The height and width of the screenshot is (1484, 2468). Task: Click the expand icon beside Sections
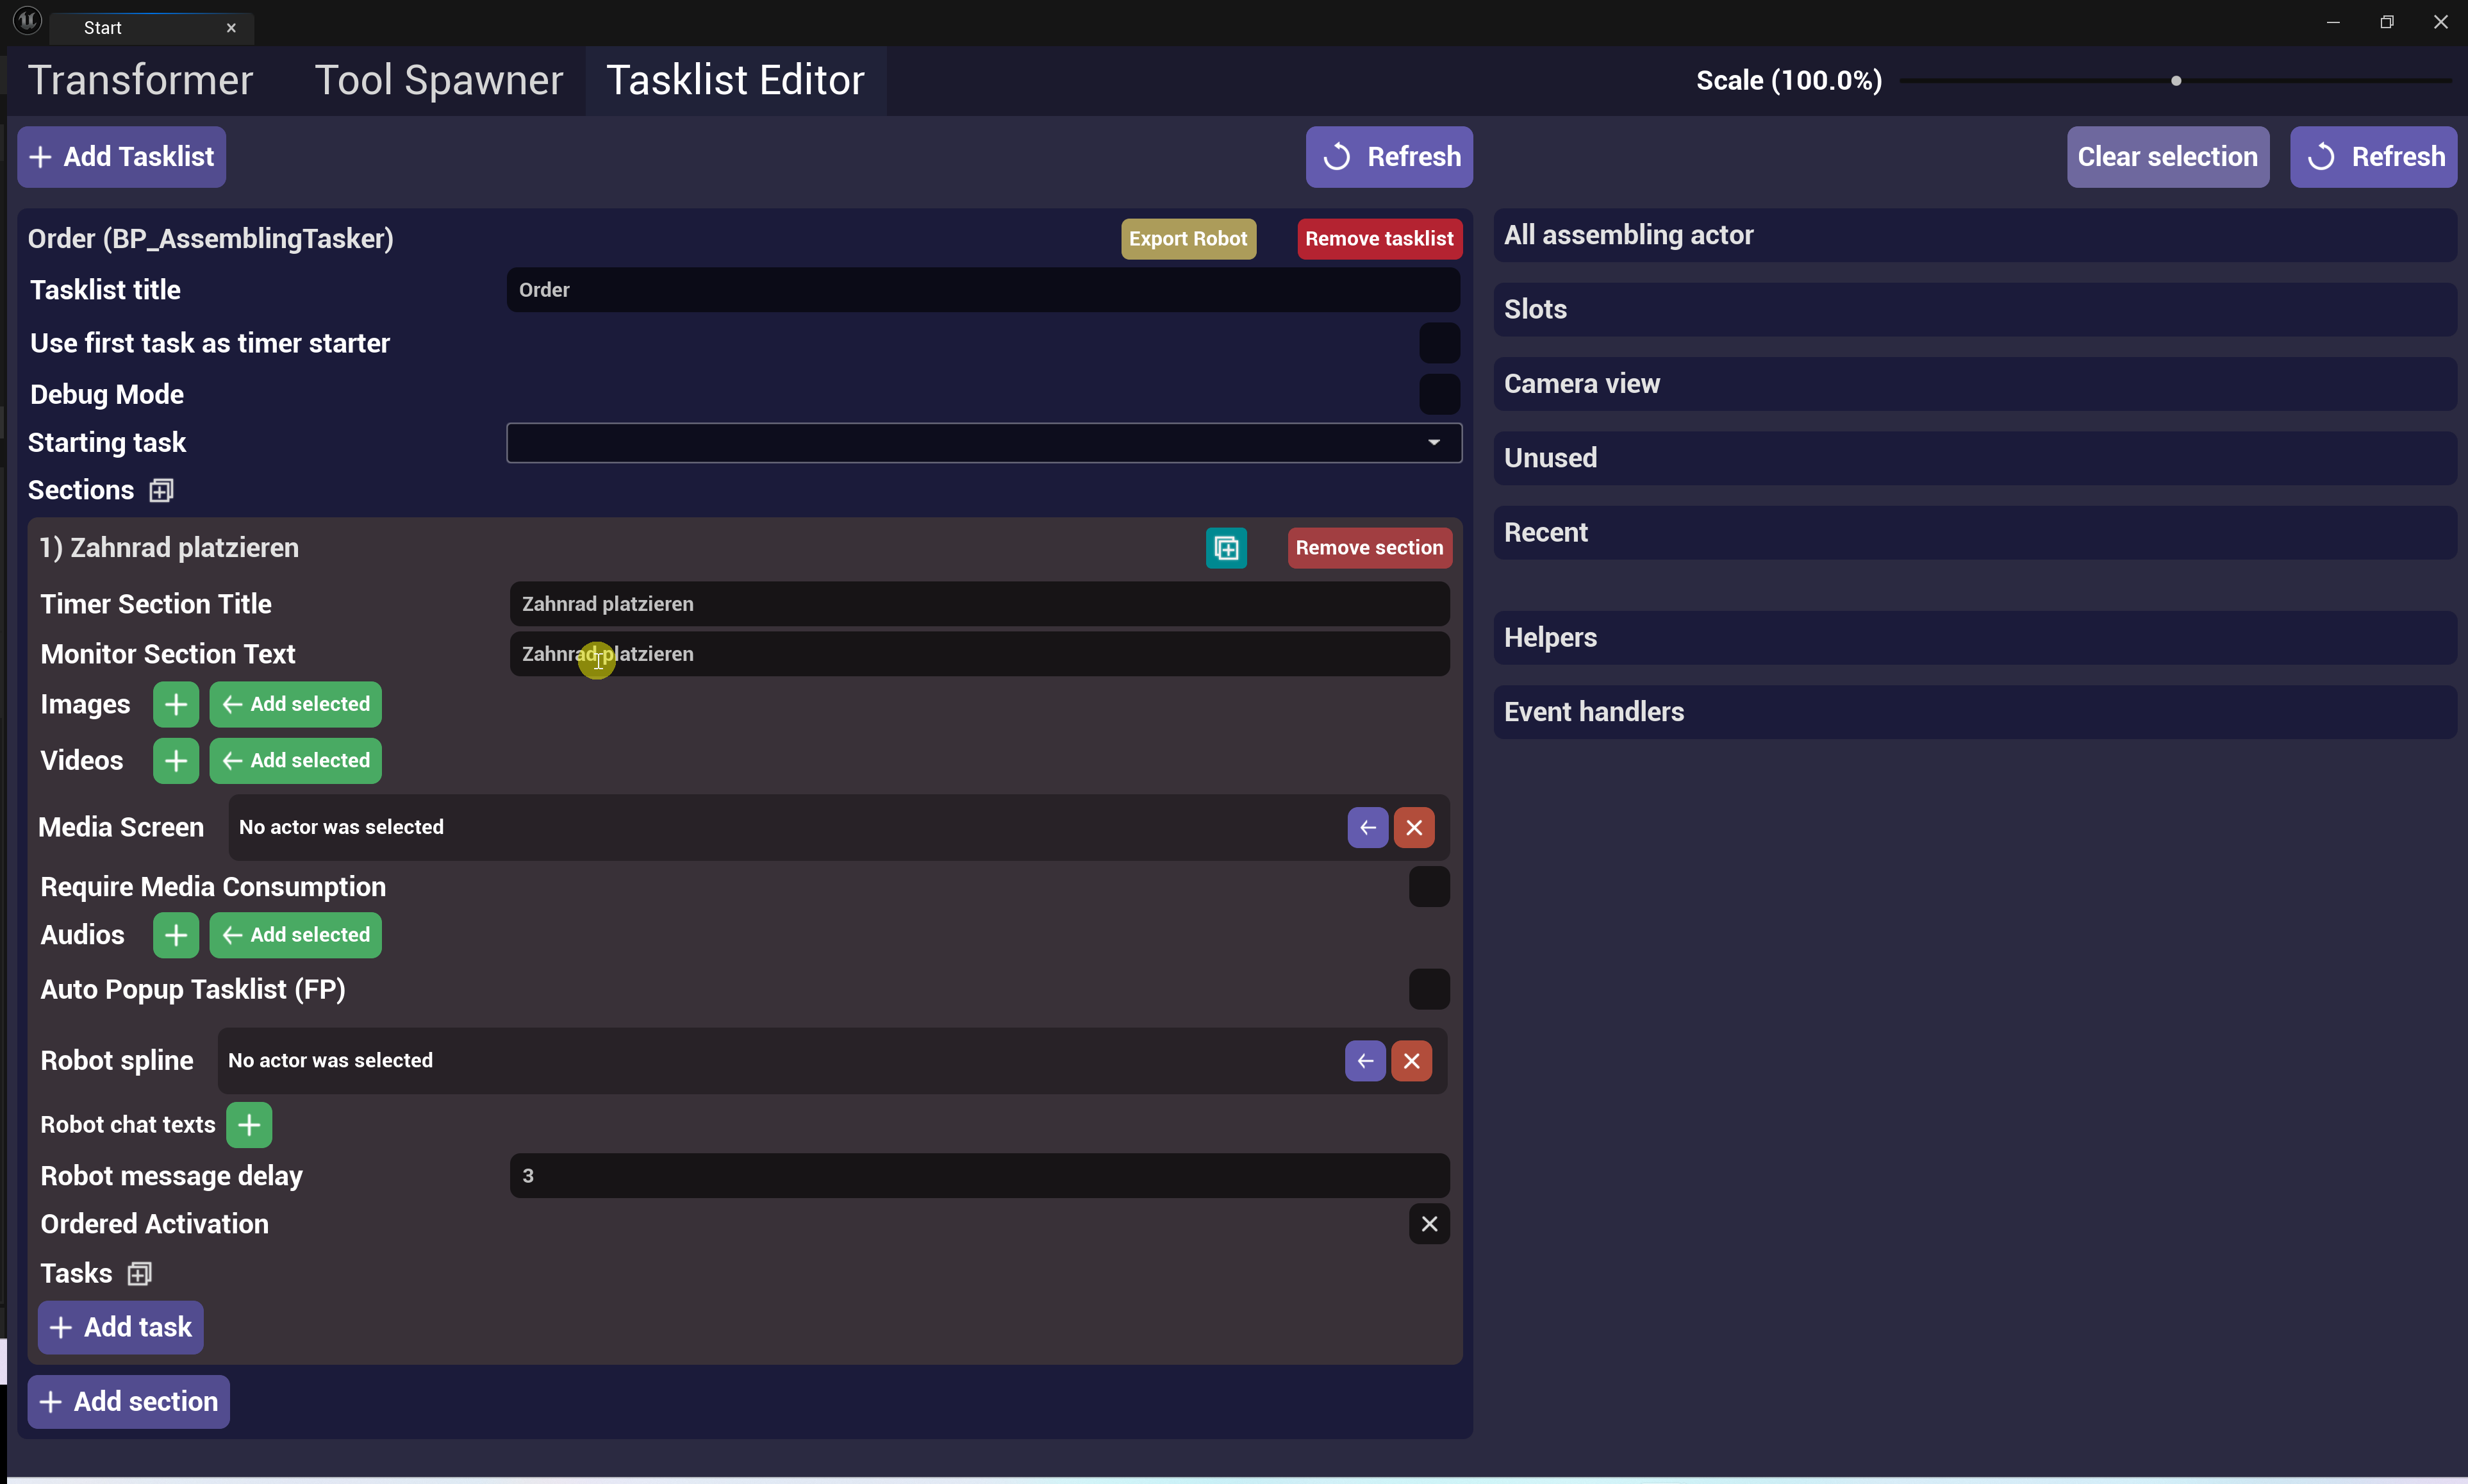click(161, 491)
